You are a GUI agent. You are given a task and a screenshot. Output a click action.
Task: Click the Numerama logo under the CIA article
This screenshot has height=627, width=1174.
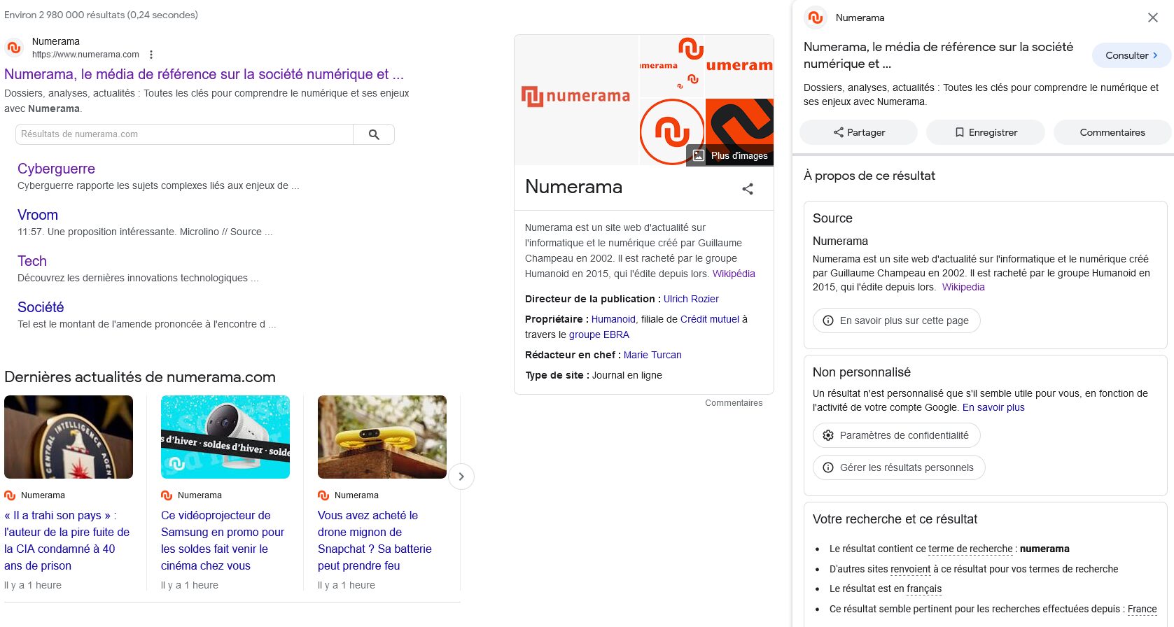coord(10,495)
